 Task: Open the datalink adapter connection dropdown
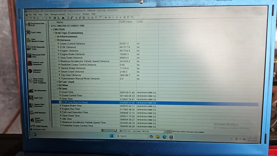click(164, 132)
